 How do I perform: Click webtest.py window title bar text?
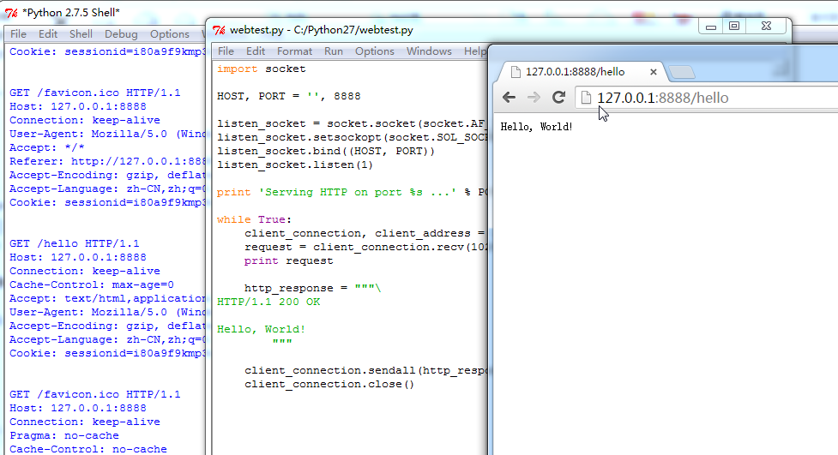[x=321, y=30]
